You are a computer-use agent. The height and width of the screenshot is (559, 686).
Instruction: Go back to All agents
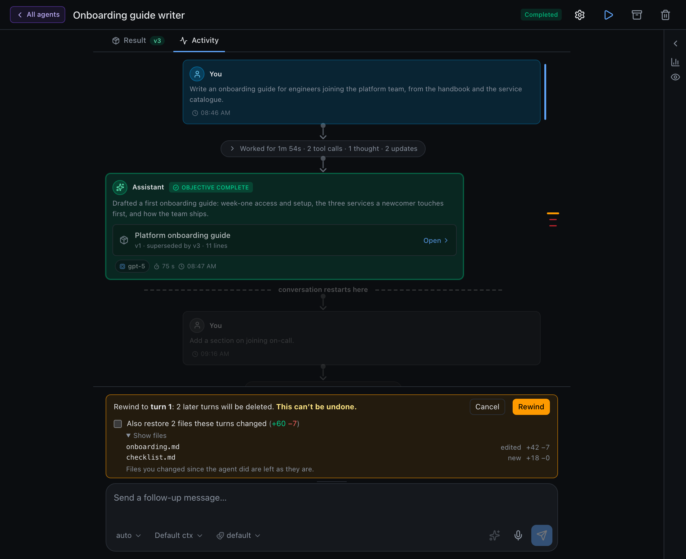click(38, 15)
